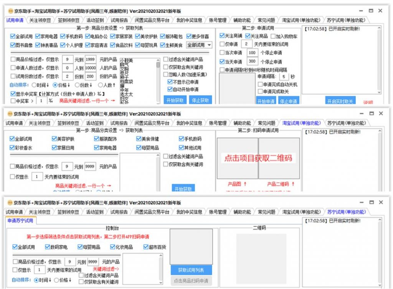Toggle the 家居家装 checkbox
Screen dimensions: 393x289
point(112,36)
